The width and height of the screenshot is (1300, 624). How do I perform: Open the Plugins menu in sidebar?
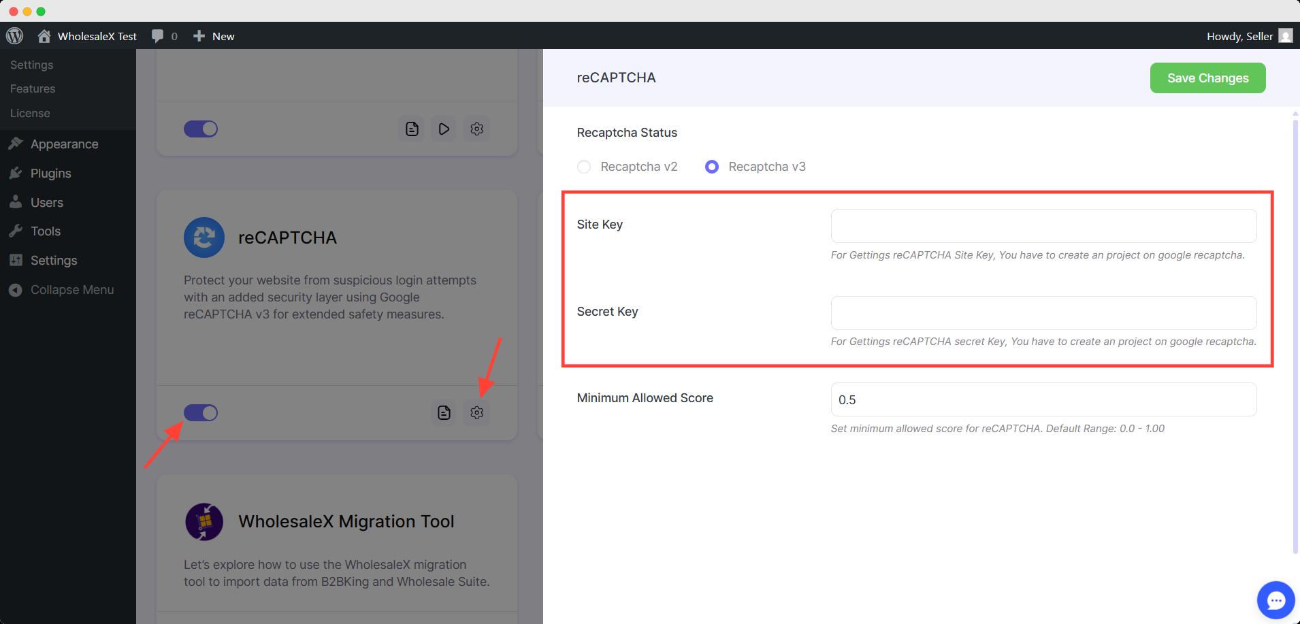(x=50, y=174)
